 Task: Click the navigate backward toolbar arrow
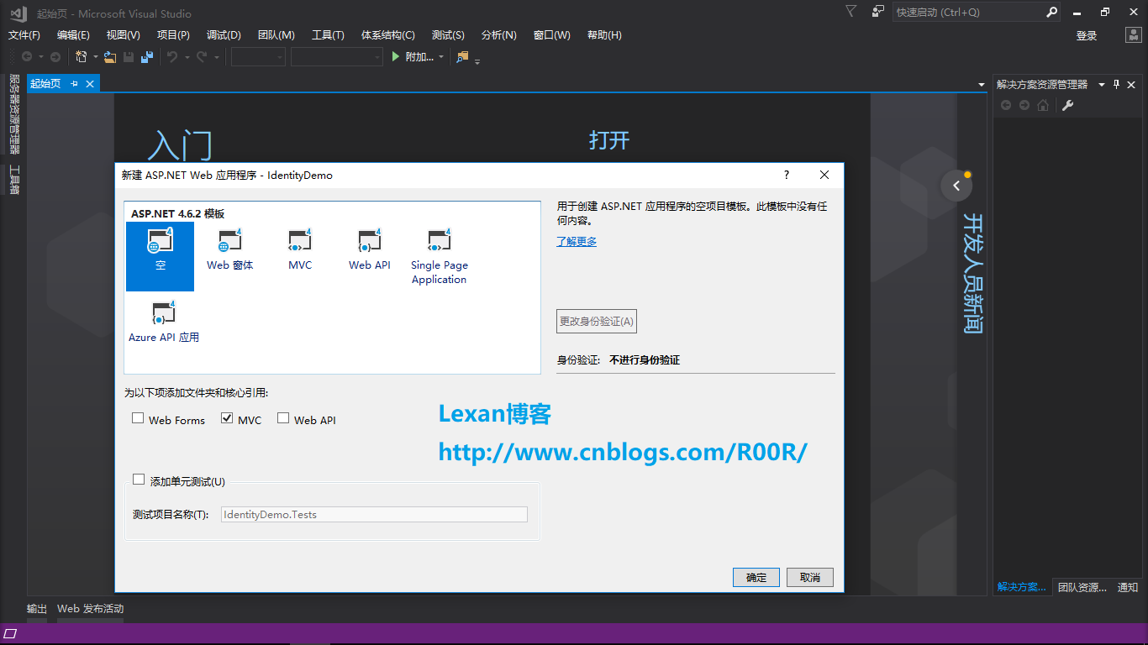[27, 57]
